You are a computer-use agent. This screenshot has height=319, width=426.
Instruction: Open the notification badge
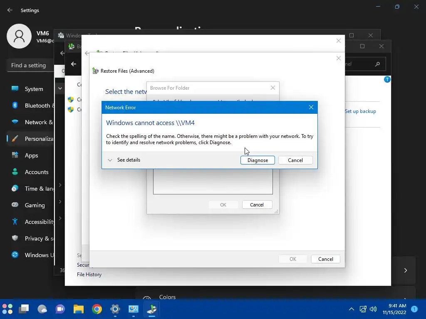[414, 309]
